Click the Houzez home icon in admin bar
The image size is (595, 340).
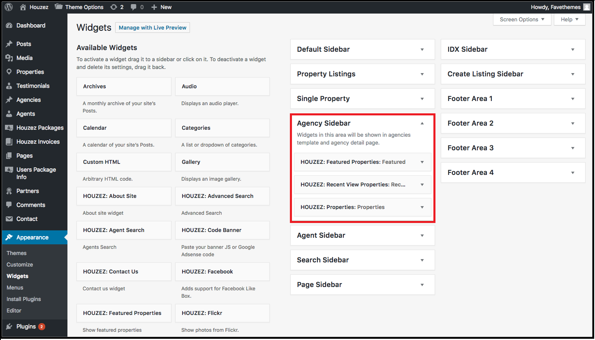(23, 7)
